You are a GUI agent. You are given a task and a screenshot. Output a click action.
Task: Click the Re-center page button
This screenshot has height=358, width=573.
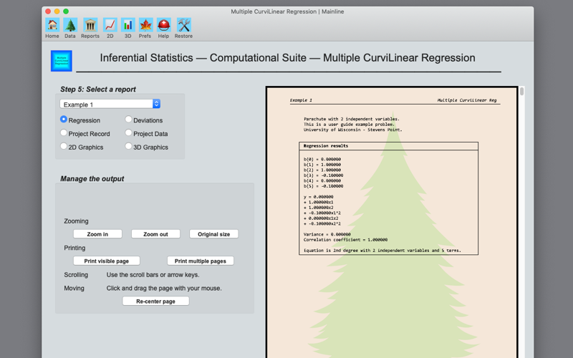coord(155,301)
